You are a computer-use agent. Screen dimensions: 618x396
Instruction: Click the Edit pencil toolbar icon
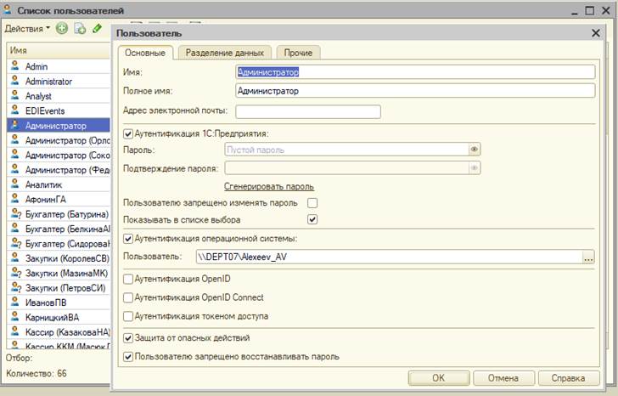98,29
